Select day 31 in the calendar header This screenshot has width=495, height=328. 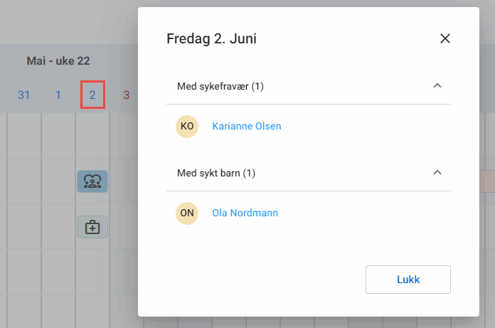click(x=23, y=95)
